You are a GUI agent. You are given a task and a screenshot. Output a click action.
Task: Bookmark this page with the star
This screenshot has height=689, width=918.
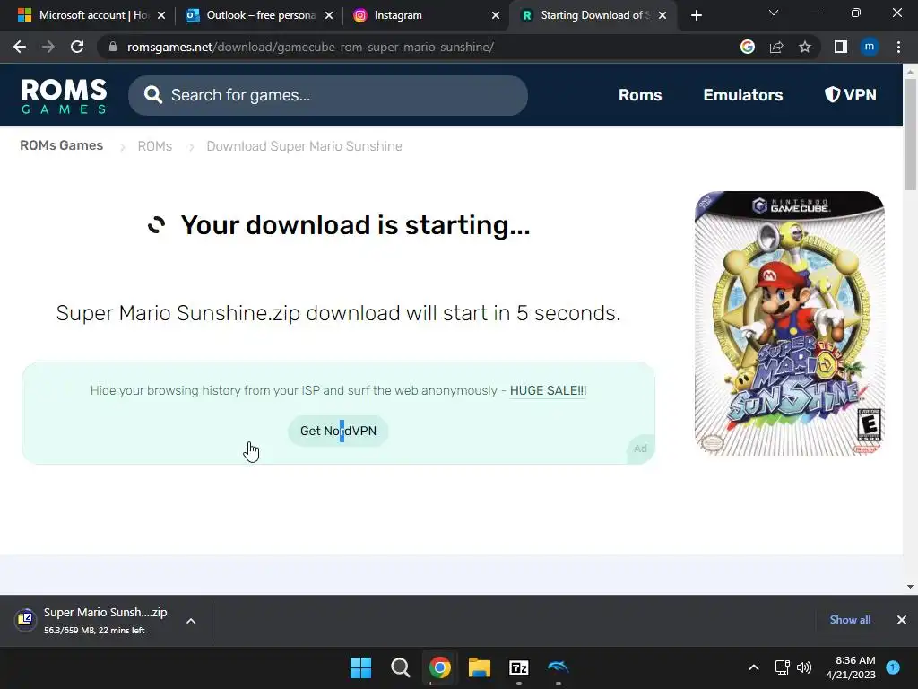[805, 47]
